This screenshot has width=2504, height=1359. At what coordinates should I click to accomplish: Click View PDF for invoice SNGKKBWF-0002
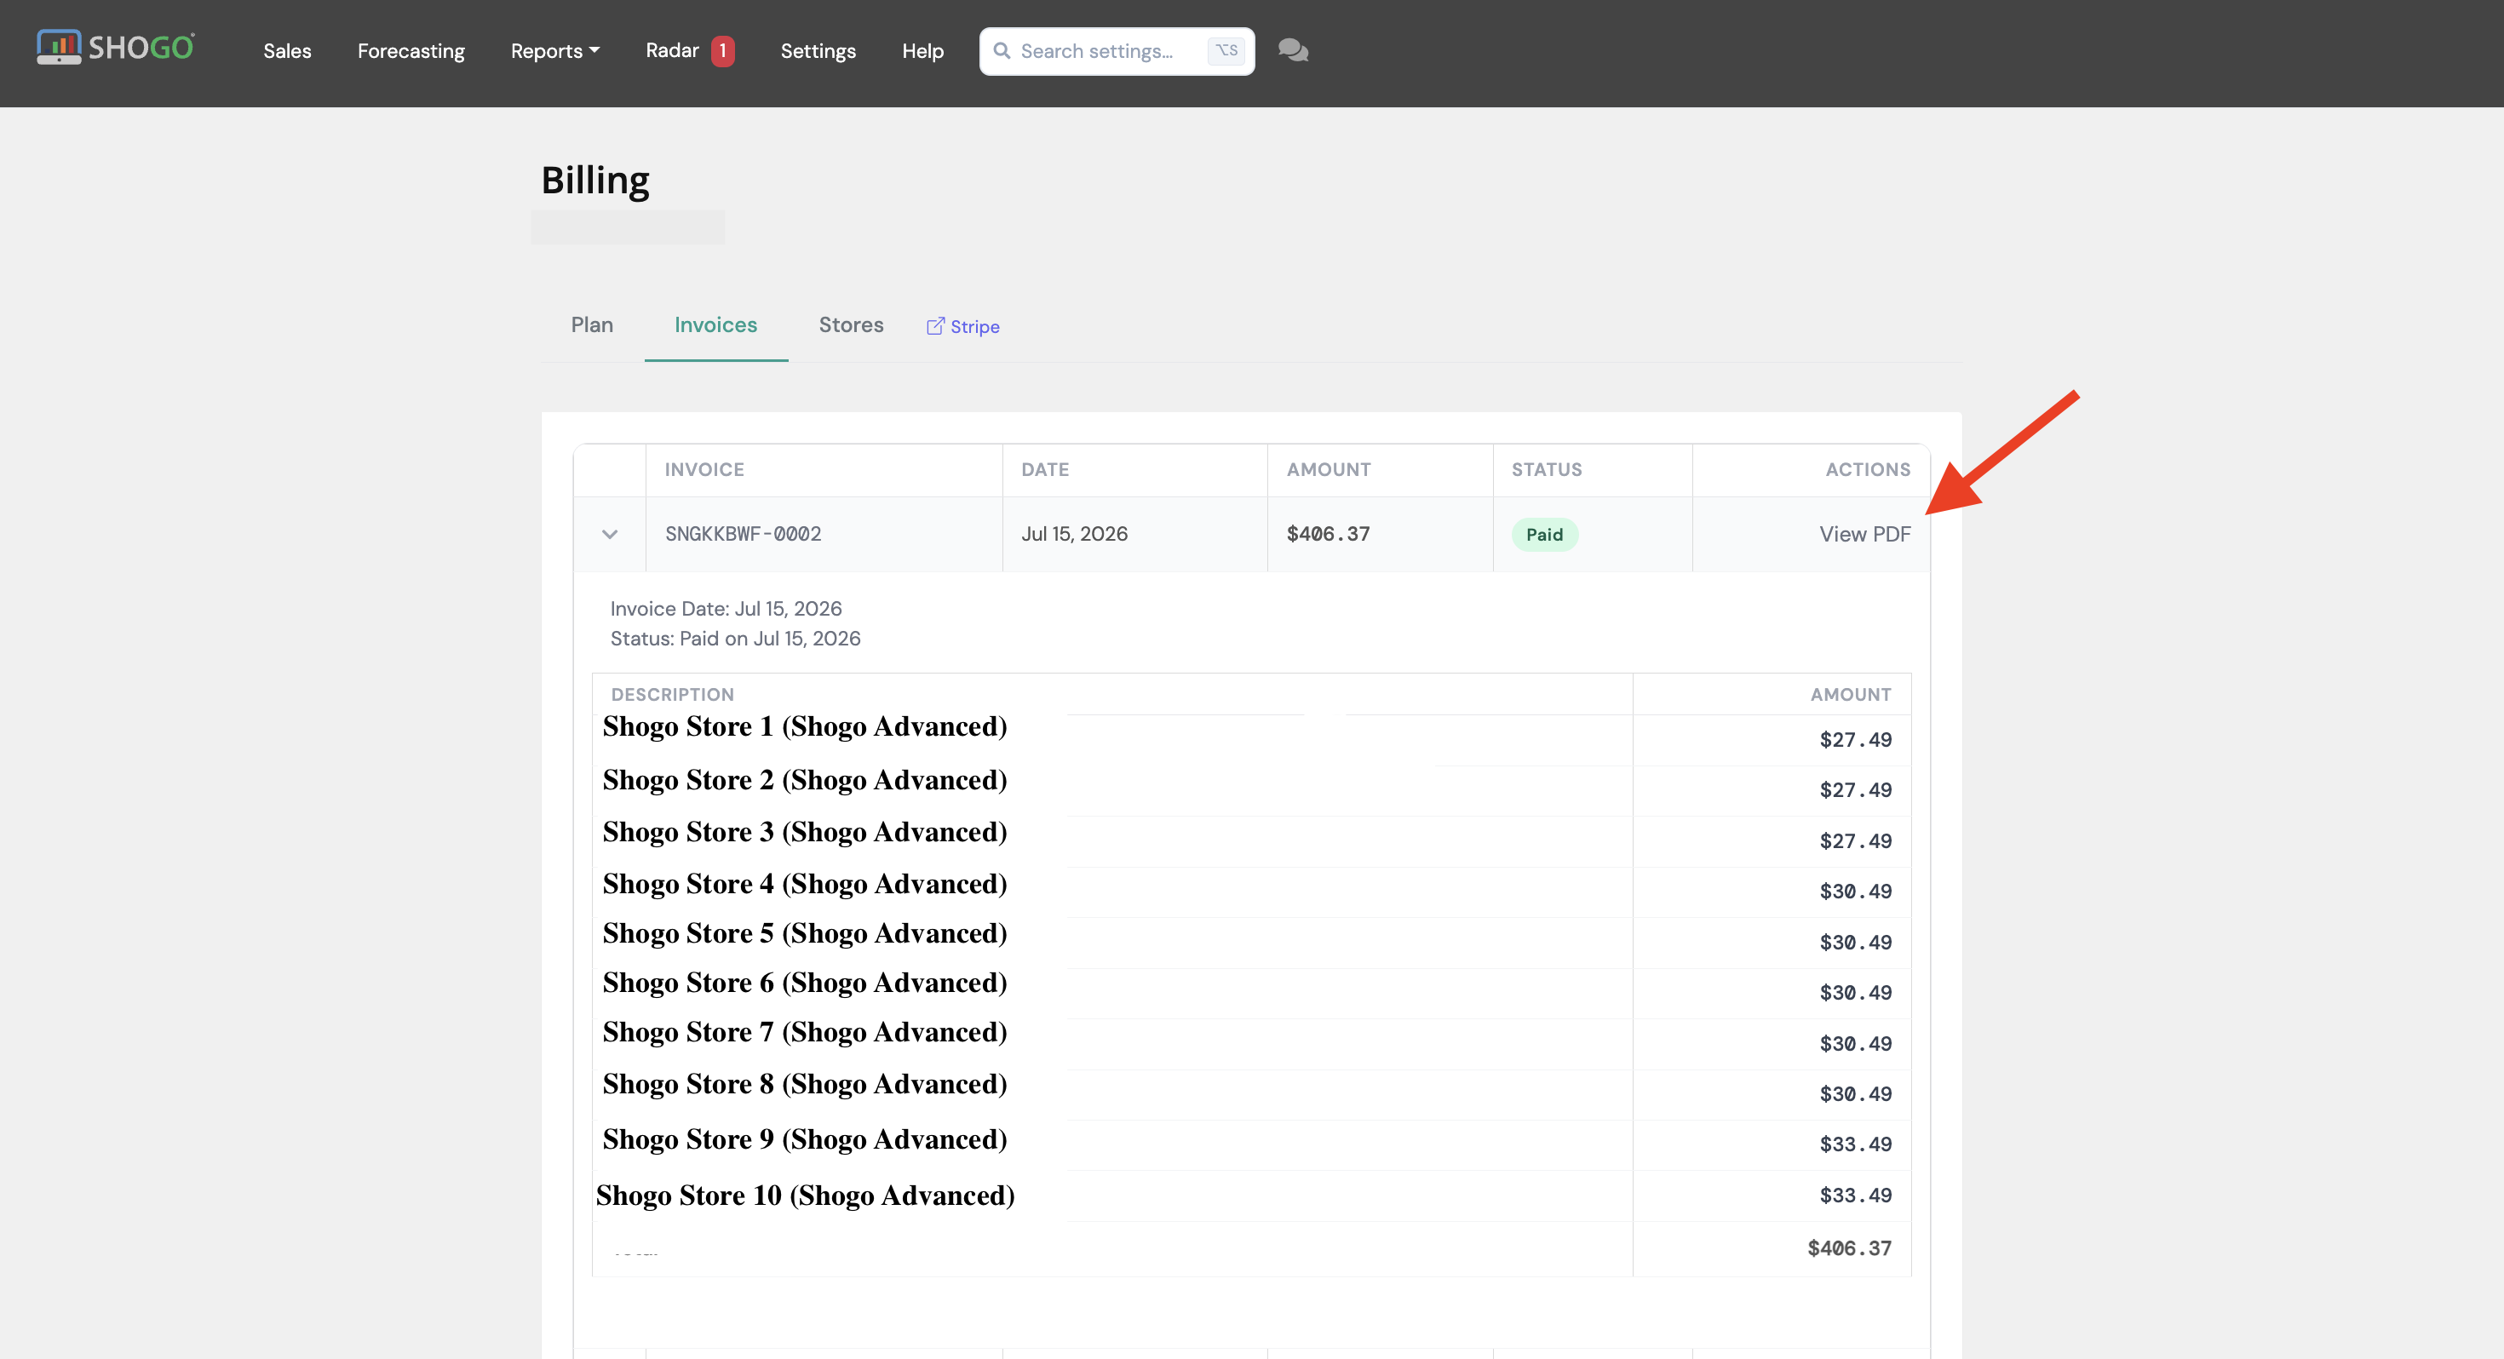pos(1864,535)
